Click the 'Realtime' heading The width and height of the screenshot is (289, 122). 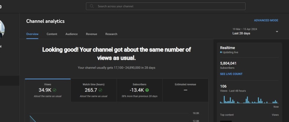pyautogui.click(x=227, y=48)
